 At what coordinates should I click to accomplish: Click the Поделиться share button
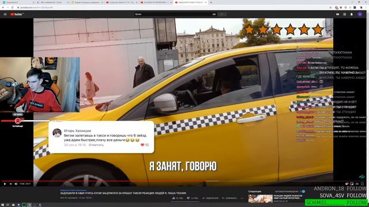coord(210,198)
